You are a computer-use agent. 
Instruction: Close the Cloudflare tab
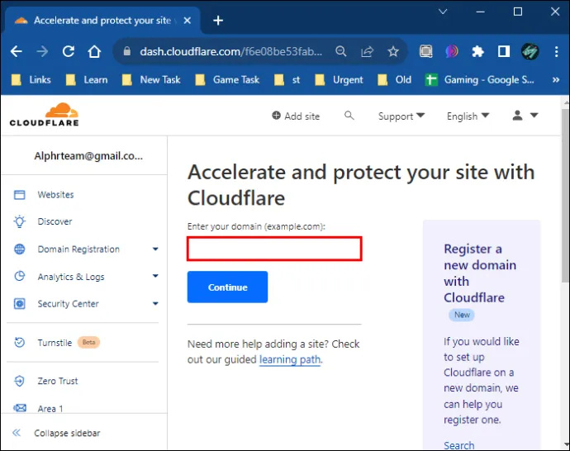188,21
